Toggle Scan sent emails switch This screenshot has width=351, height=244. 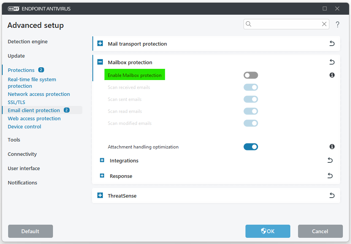(251, 99)
